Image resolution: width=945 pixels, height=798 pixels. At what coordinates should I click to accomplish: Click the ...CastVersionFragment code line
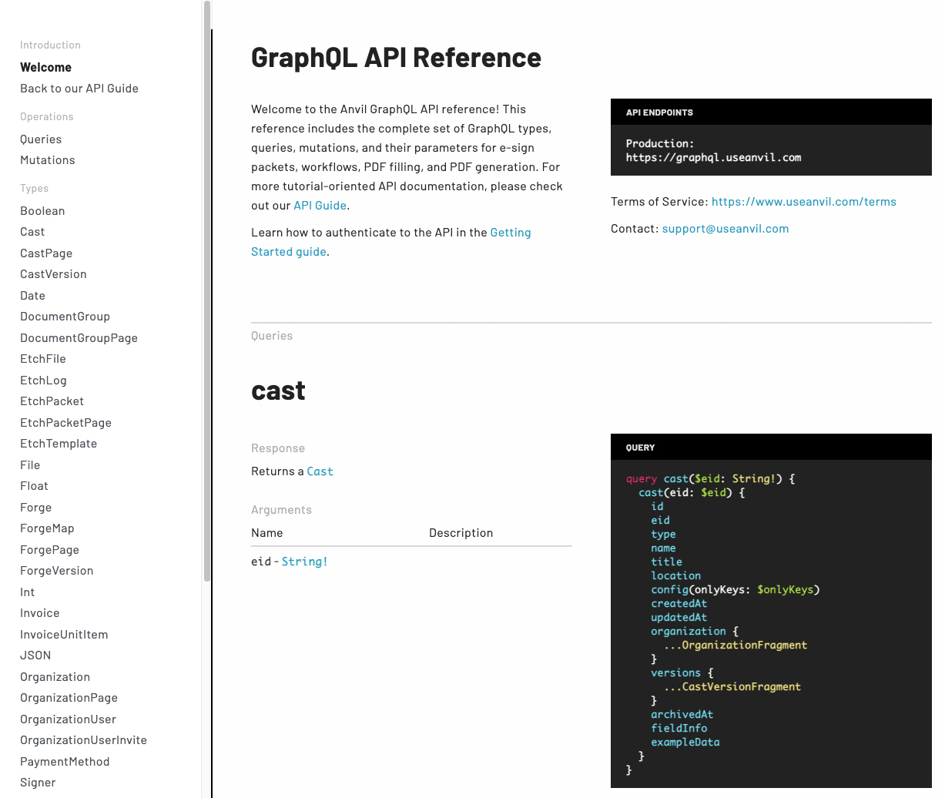coord(732,686)
